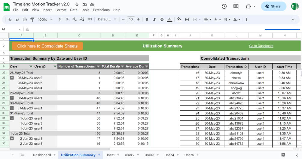Click the three-dot More toolbar options

pyautogui.click(x=246, y=19)
